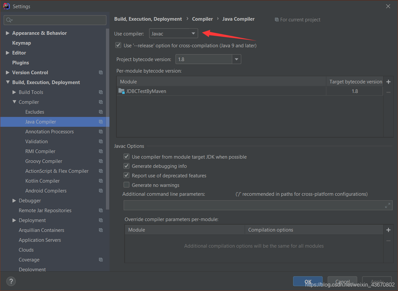Click the Project bytecode version text field
The image size is (398, 291).
(204, 59)
